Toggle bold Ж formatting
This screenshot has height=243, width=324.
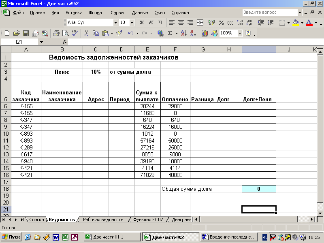coord(141,22)
